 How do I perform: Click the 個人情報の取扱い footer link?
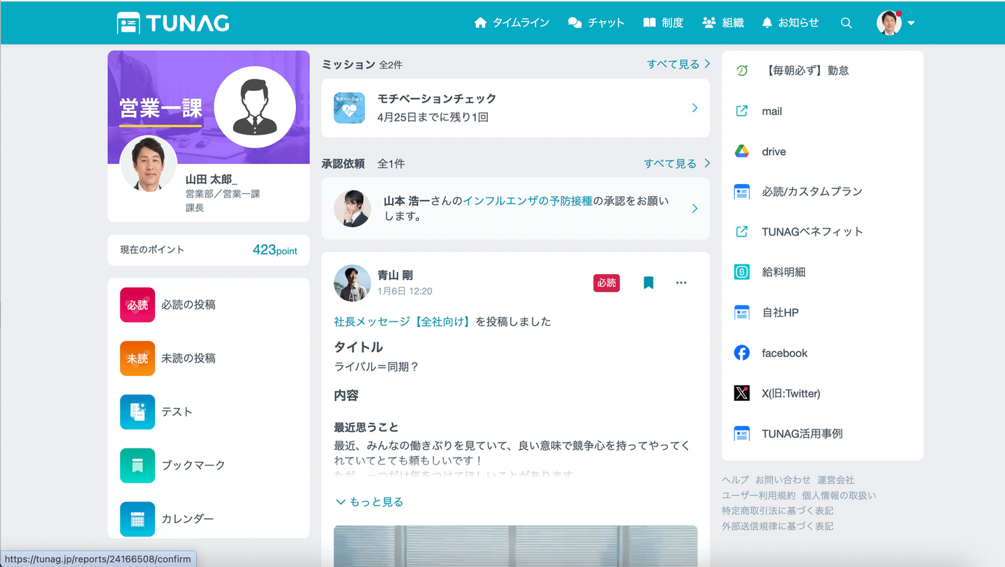point(839,495)
